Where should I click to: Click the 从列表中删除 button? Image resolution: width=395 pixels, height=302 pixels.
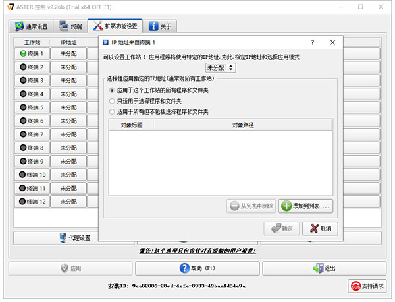tap(251, 206)
